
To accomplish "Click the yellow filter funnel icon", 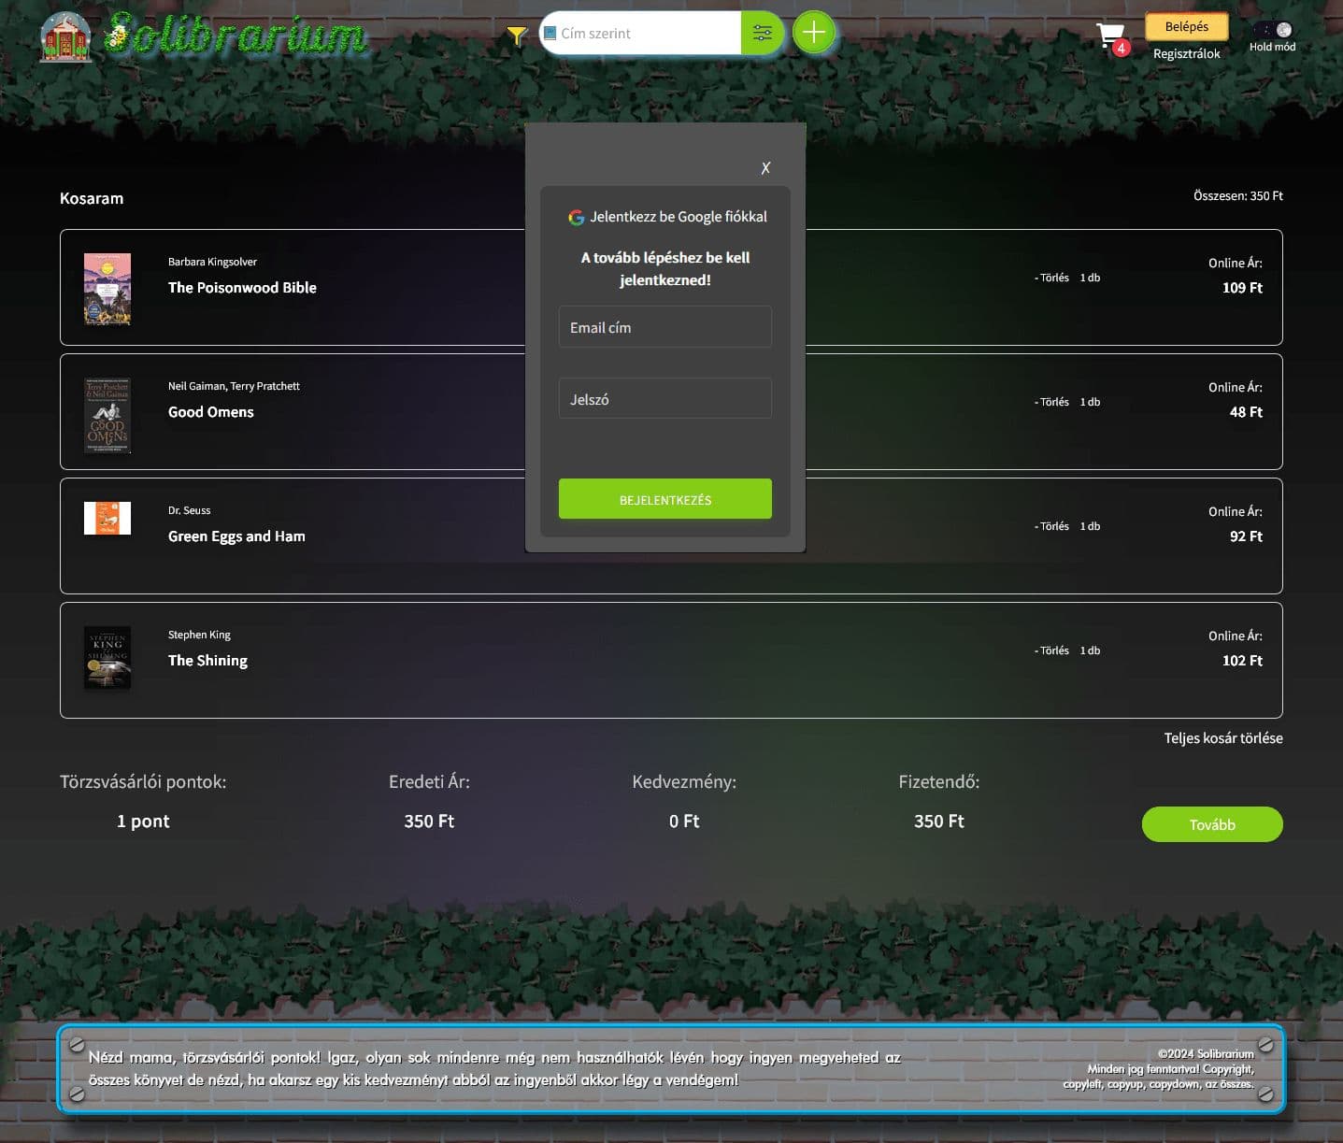I will (x=517, y=36).
